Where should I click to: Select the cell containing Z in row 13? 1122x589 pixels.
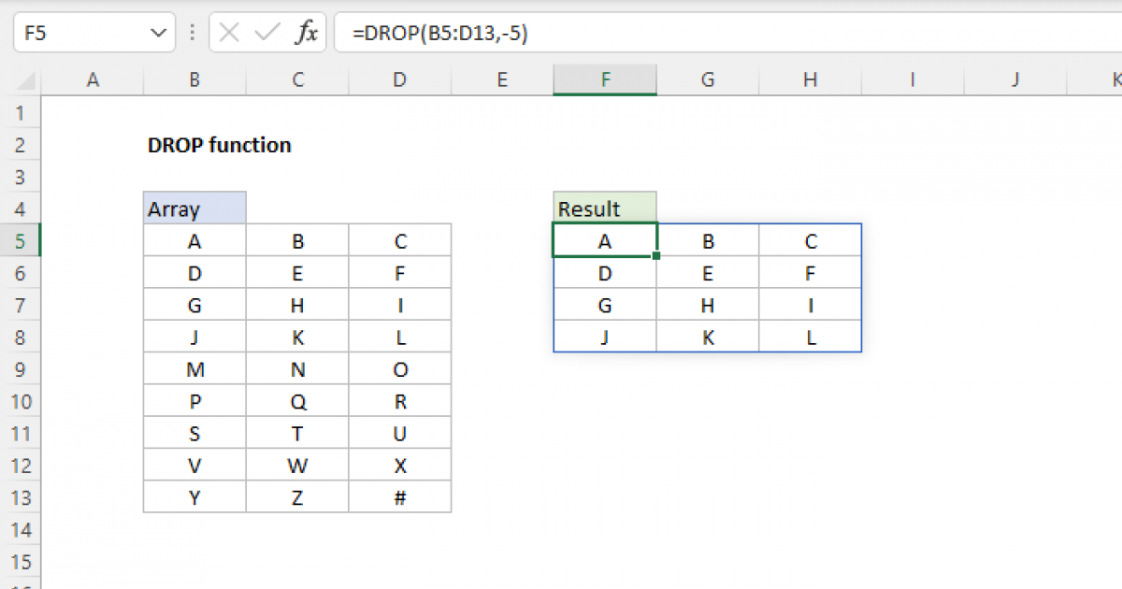296,496
